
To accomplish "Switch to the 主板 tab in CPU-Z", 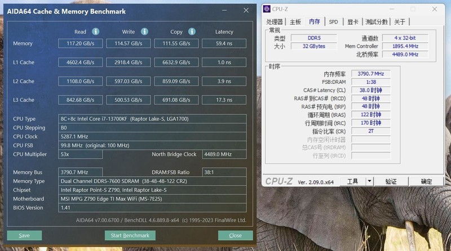I will (x=295, y=22).
